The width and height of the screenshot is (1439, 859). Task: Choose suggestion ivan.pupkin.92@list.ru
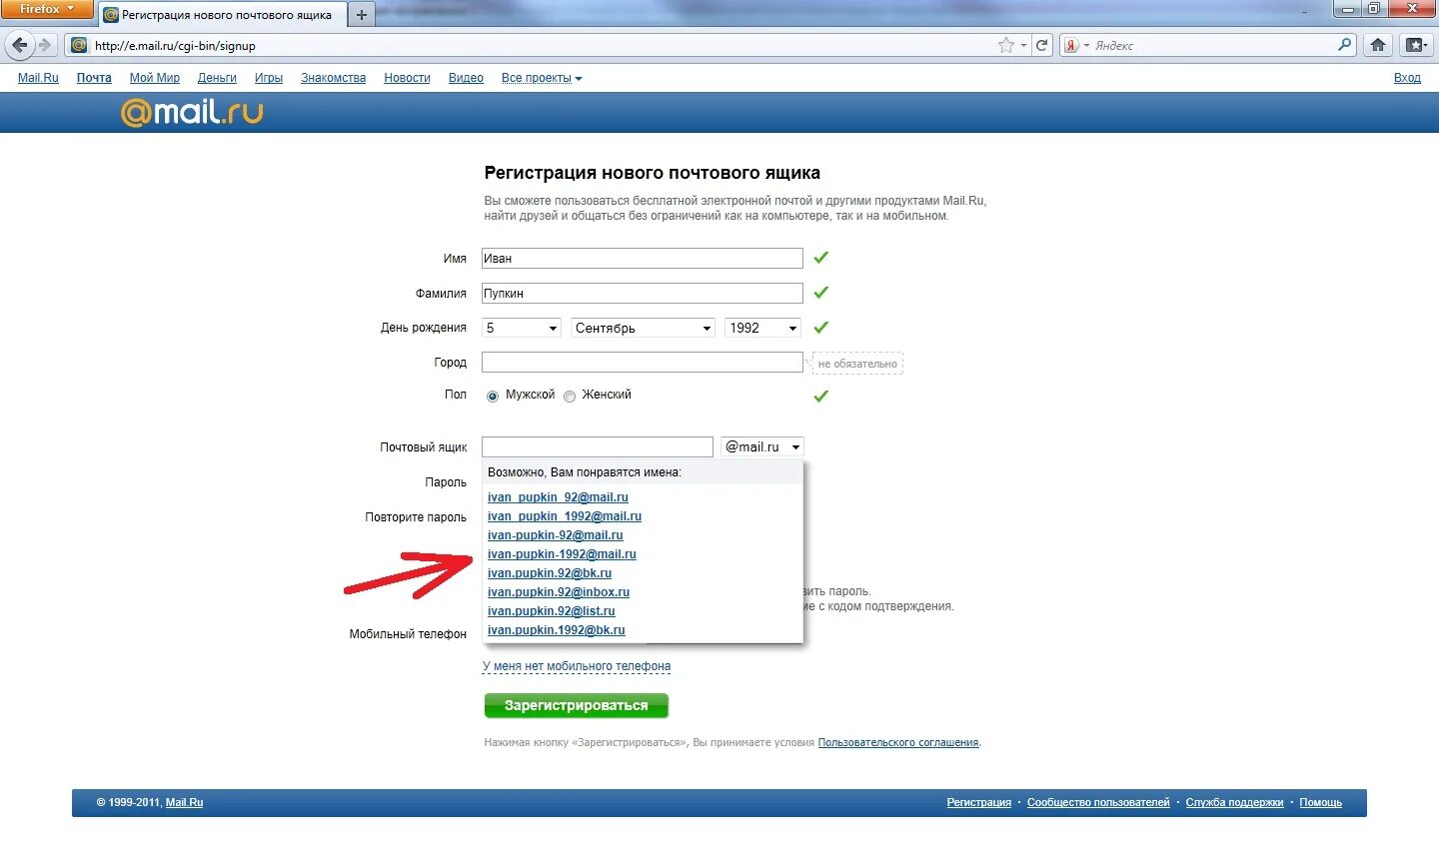(552, 611)
